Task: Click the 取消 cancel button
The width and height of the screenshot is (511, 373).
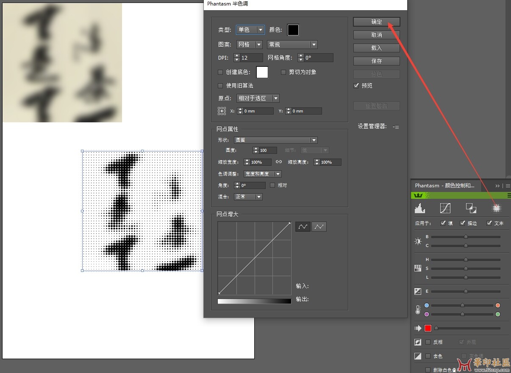Action: pos(376,35)
